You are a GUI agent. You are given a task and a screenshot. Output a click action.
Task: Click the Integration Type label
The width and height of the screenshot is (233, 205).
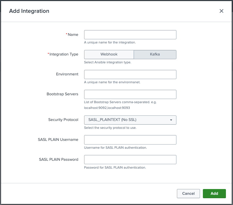[64, 54]
